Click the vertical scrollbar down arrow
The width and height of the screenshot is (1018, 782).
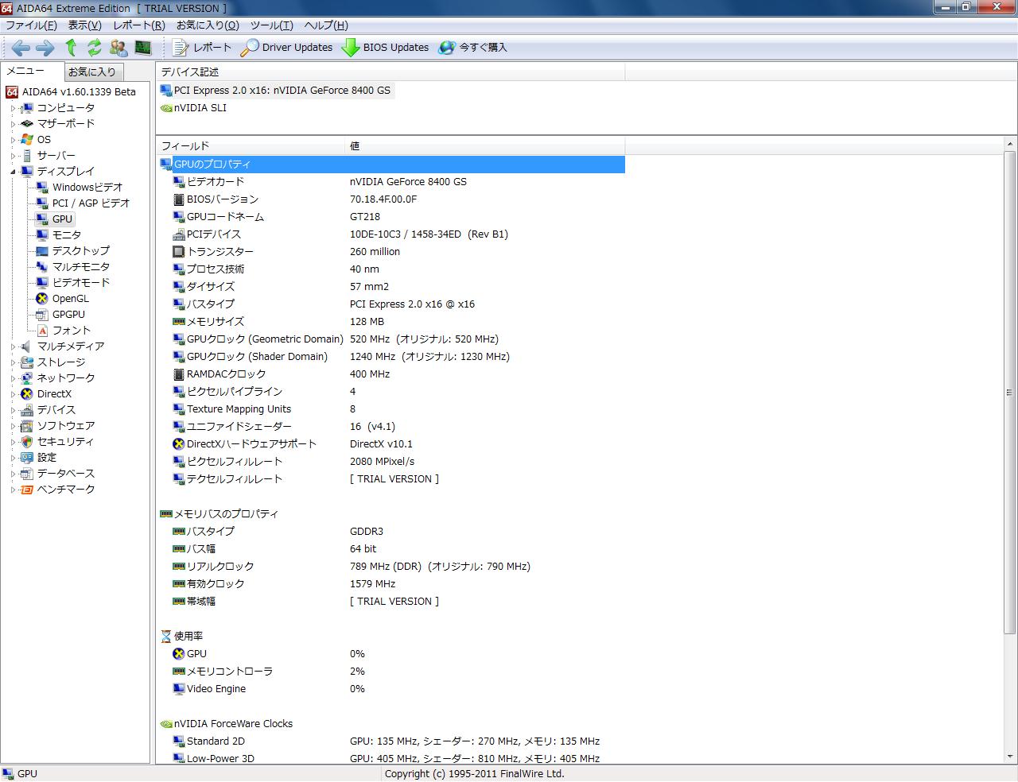[1010, 757]
